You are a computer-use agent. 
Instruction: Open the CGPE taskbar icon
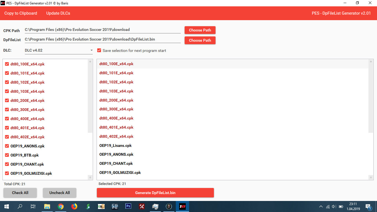click(115, 206)
